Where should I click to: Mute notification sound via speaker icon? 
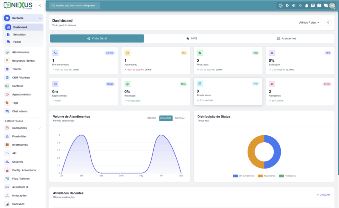click(x=294, y=6)
